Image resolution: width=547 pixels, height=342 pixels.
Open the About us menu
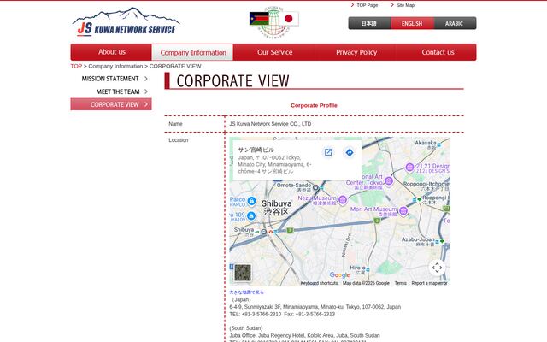(x=111, y=52)
